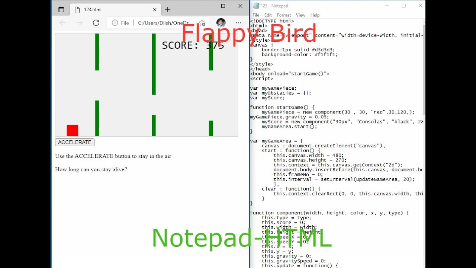Click the site information icon in the address bar
This screenshot has width=476, height=268.
coord(115,23)
